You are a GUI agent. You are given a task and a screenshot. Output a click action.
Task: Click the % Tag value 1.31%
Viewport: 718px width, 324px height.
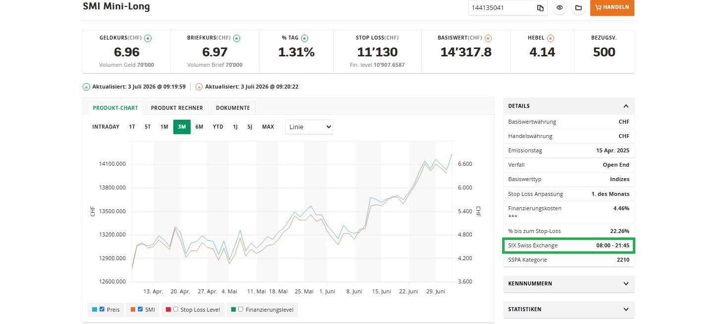pyautogui.click(x=297, y=52)
